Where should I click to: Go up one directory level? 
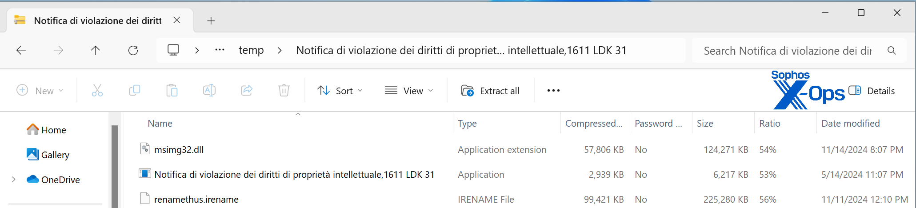point(96,50)
